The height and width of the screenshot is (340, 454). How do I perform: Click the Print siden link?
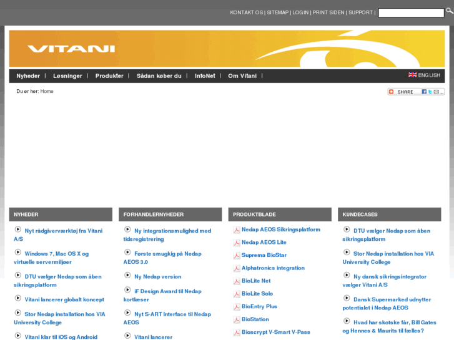[x=328, y=12]
